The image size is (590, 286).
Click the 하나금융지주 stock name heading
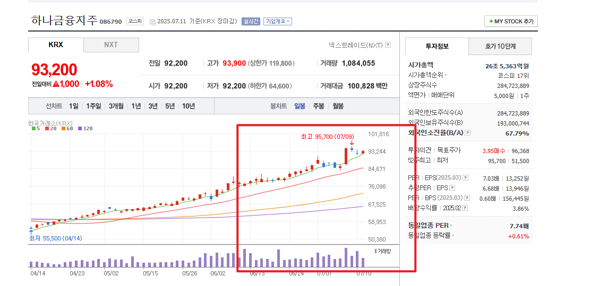click(x=64, y=20)
